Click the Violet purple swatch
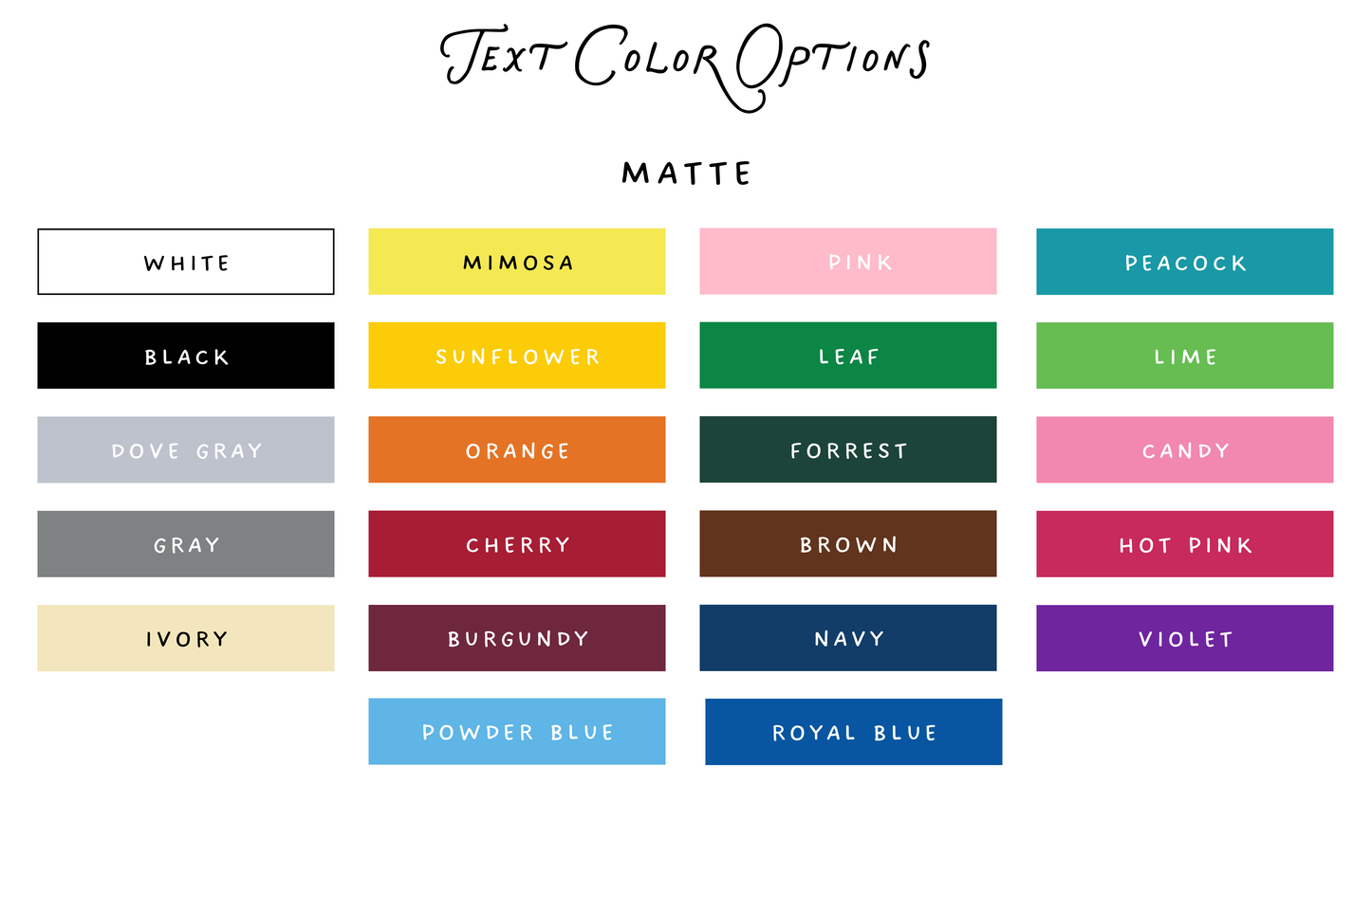 pos(1185,638)
